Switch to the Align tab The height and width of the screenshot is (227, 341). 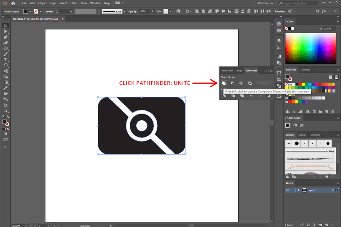click(x=239, y=70)
